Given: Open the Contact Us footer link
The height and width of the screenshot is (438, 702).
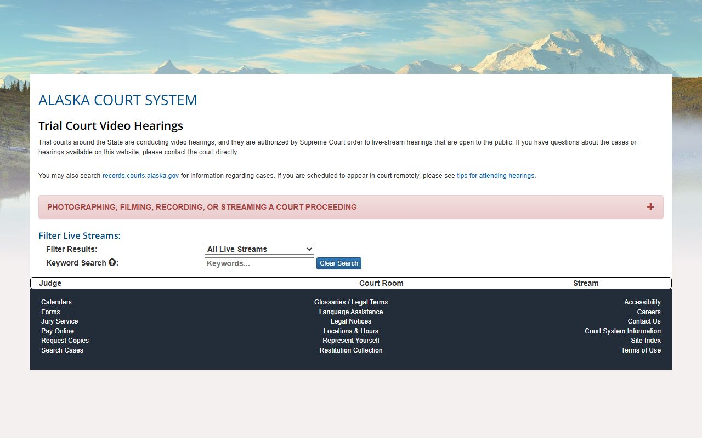Looking at the screenshot, I should click(x=644, y=321).
